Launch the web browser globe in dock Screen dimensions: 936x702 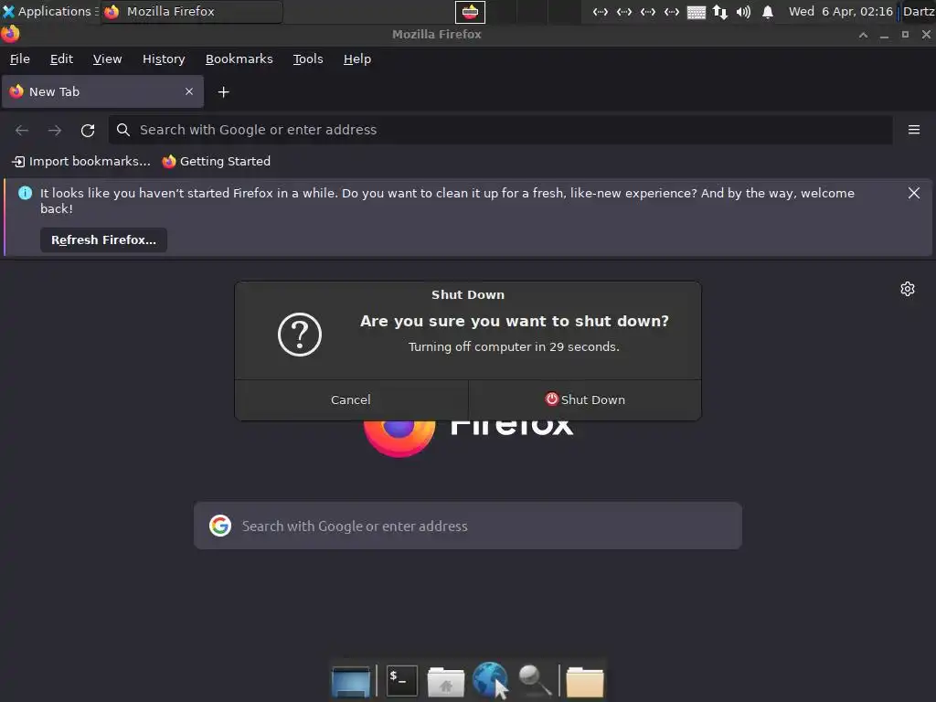pyautogui.click(x=490, y=680)
